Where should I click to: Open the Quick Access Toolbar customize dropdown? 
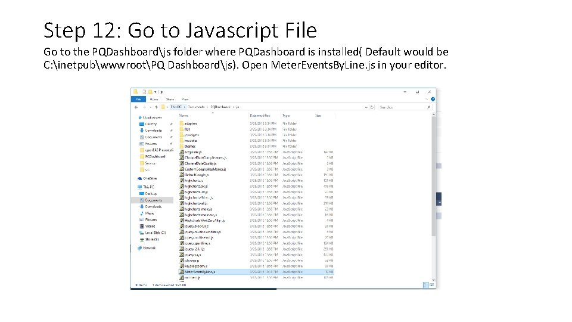[x=156, y=92]
